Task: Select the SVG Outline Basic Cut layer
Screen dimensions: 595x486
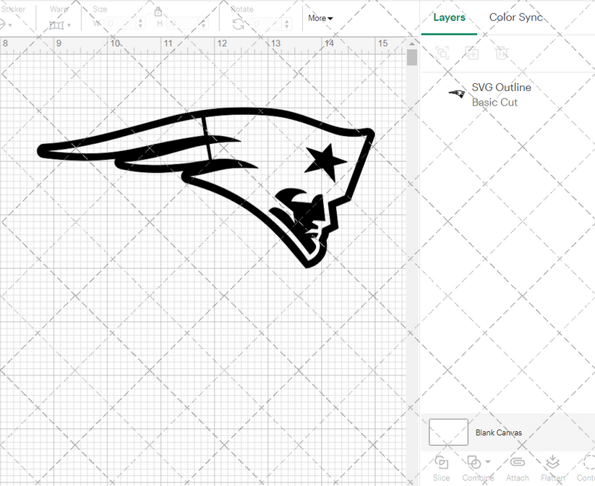Action: [501, 94]
